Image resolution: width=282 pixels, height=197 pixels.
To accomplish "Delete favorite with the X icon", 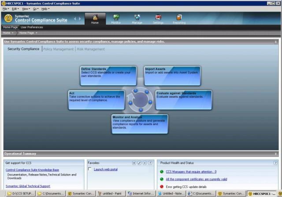I will point(145,163).
